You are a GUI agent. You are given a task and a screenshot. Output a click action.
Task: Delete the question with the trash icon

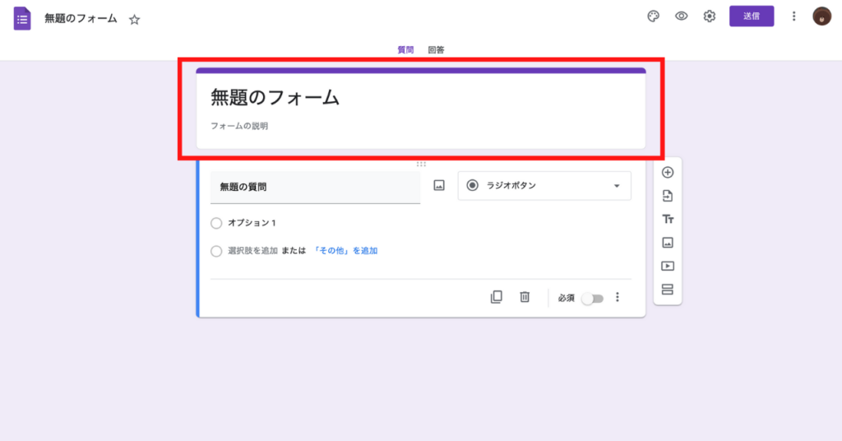coord(525,298)
